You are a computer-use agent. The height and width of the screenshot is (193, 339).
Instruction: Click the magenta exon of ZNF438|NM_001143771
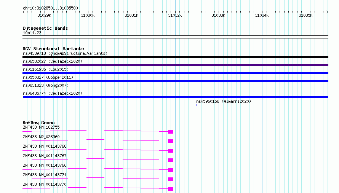(x=170, y=179)
